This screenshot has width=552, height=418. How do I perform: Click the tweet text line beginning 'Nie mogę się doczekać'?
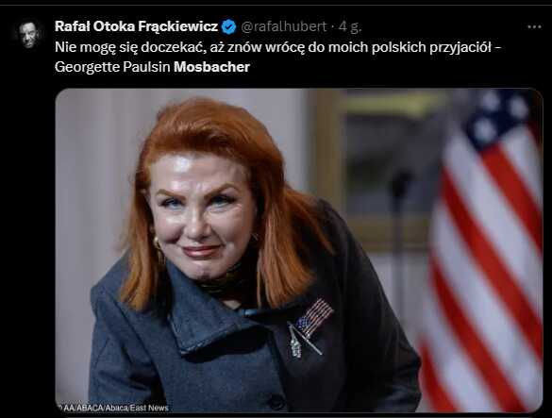click(x=277, y=47)
